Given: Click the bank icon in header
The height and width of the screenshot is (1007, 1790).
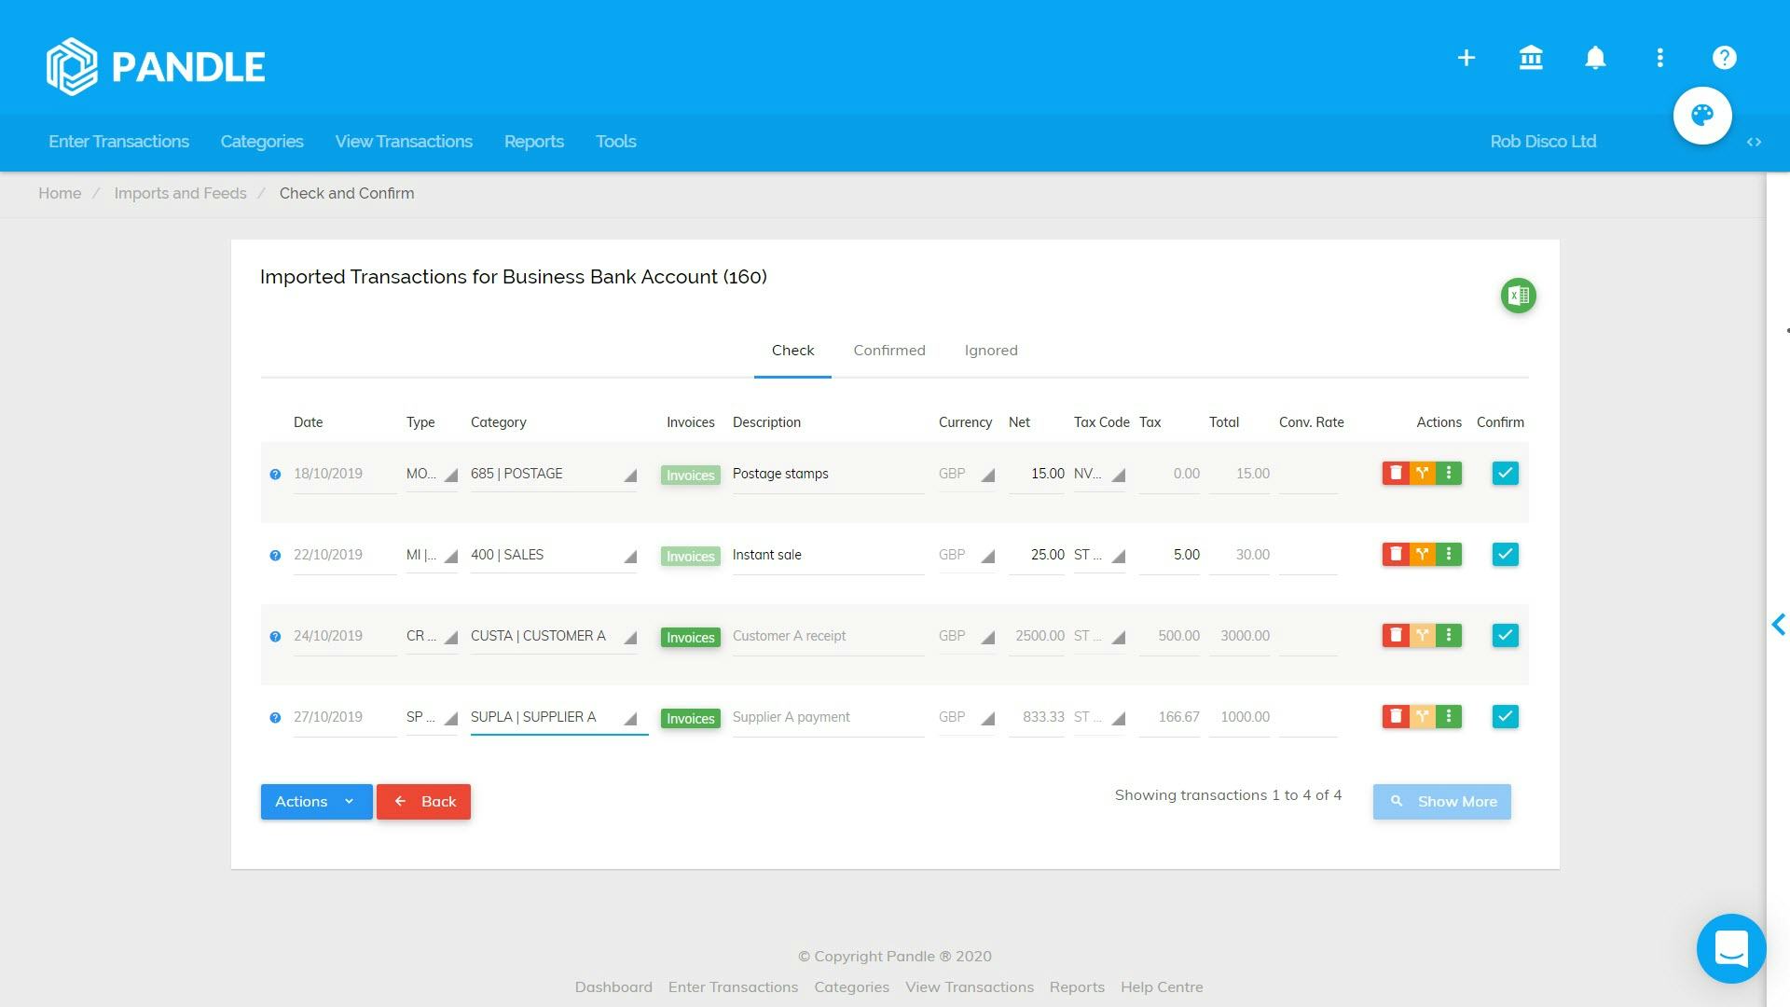Looking at the screenshot, I should (x=1531, y=58).
